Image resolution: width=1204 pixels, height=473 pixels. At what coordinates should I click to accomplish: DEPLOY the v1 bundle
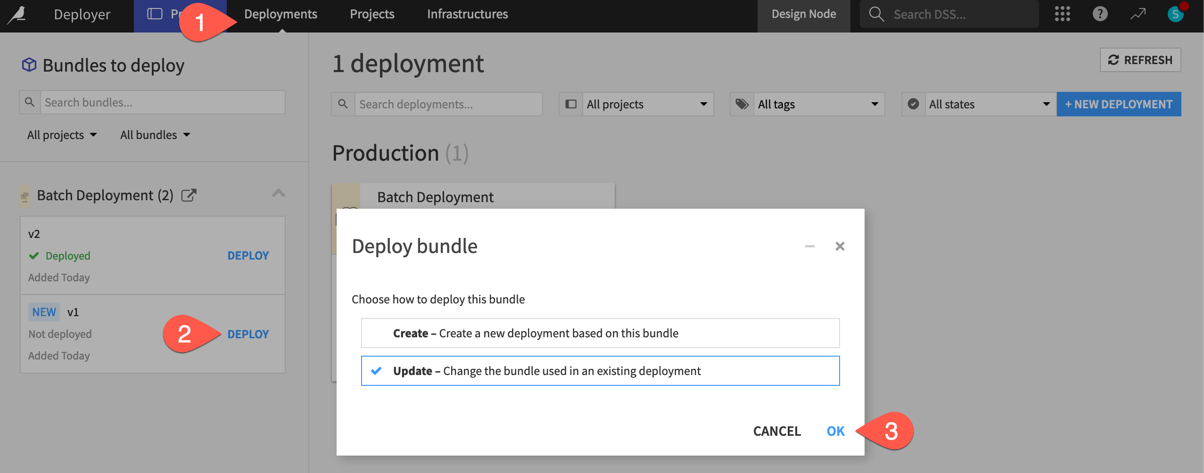click(x=248, y=334)
